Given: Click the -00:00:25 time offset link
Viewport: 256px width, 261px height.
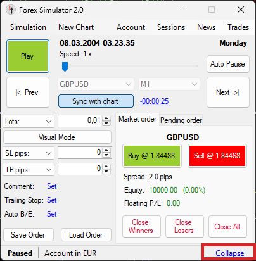Looking at the screenshot, I should [154, 101].
